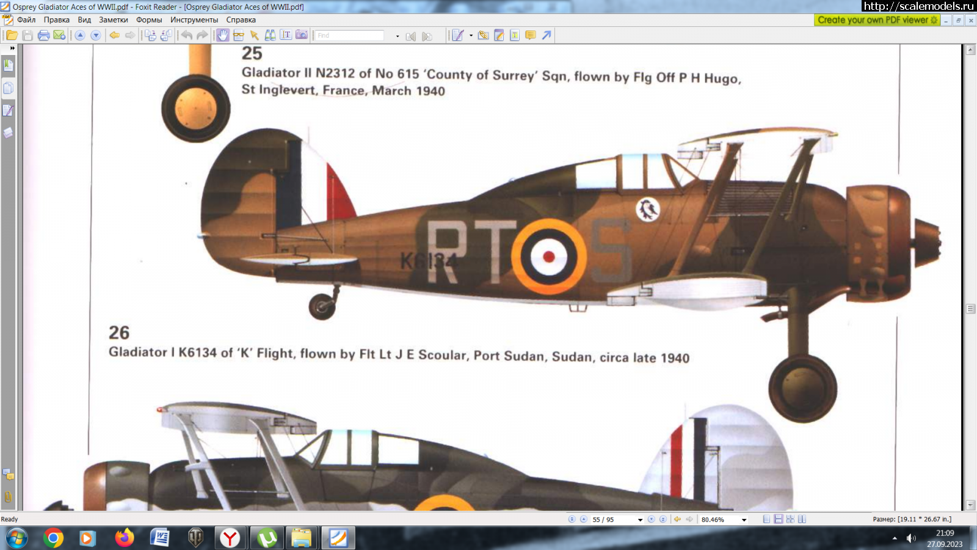
Task: Open the Comments panel in sidebar
Action: (8, 474)
